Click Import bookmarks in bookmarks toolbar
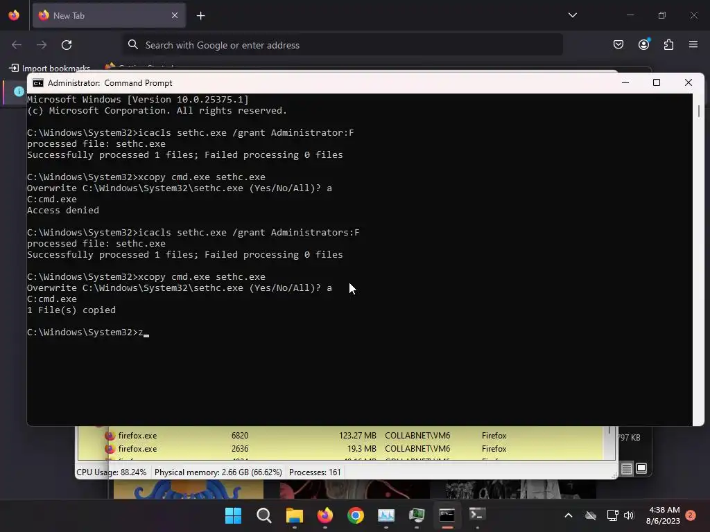710x532 pixels. click(50, 69)
